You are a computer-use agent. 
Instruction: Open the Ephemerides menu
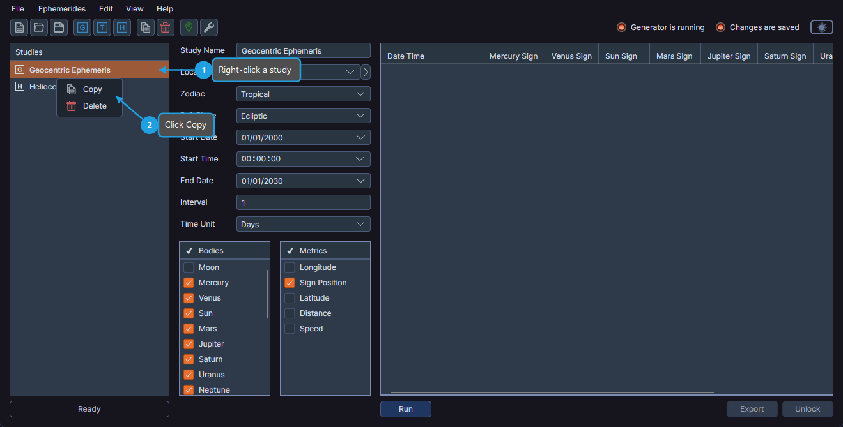(x=61, y=8)
